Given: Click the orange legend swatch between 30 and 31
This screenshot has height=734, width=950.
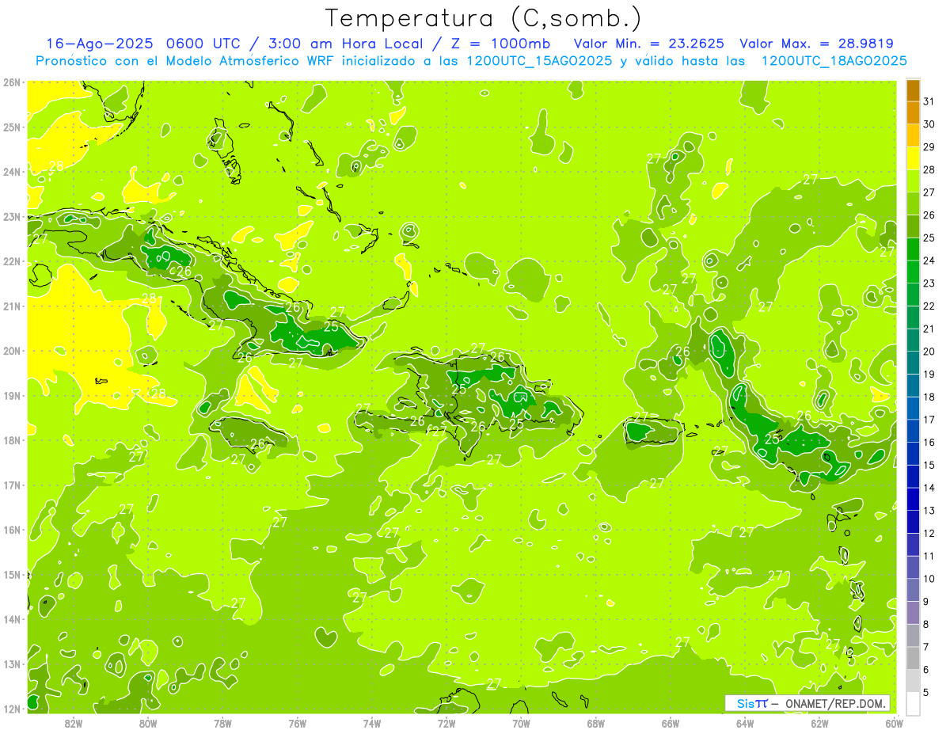Looking at the screenshot, I should (913, 112).
